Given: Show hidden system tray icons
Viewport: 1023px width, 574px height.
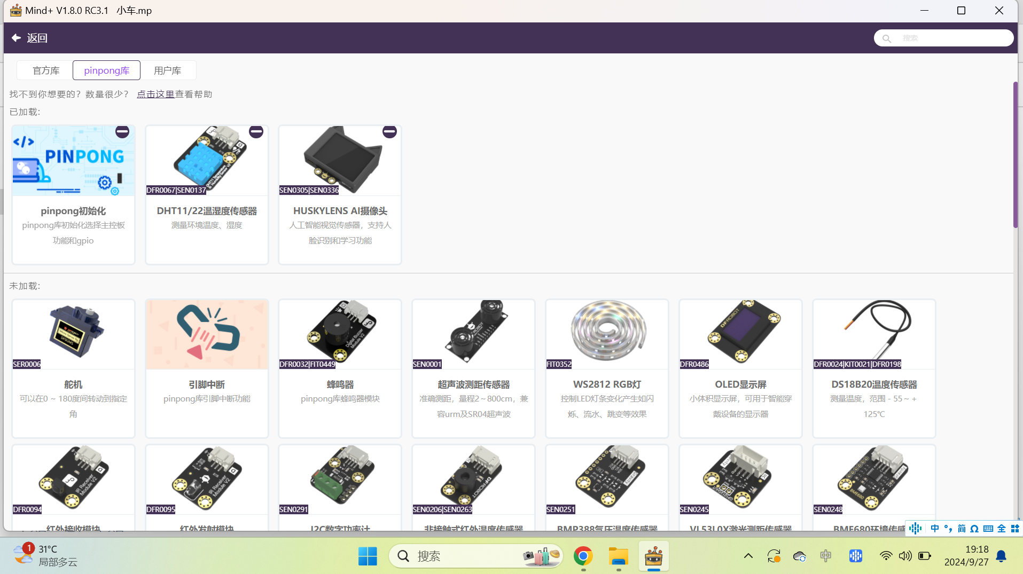Looking at the screenshot, I should 748,556.
